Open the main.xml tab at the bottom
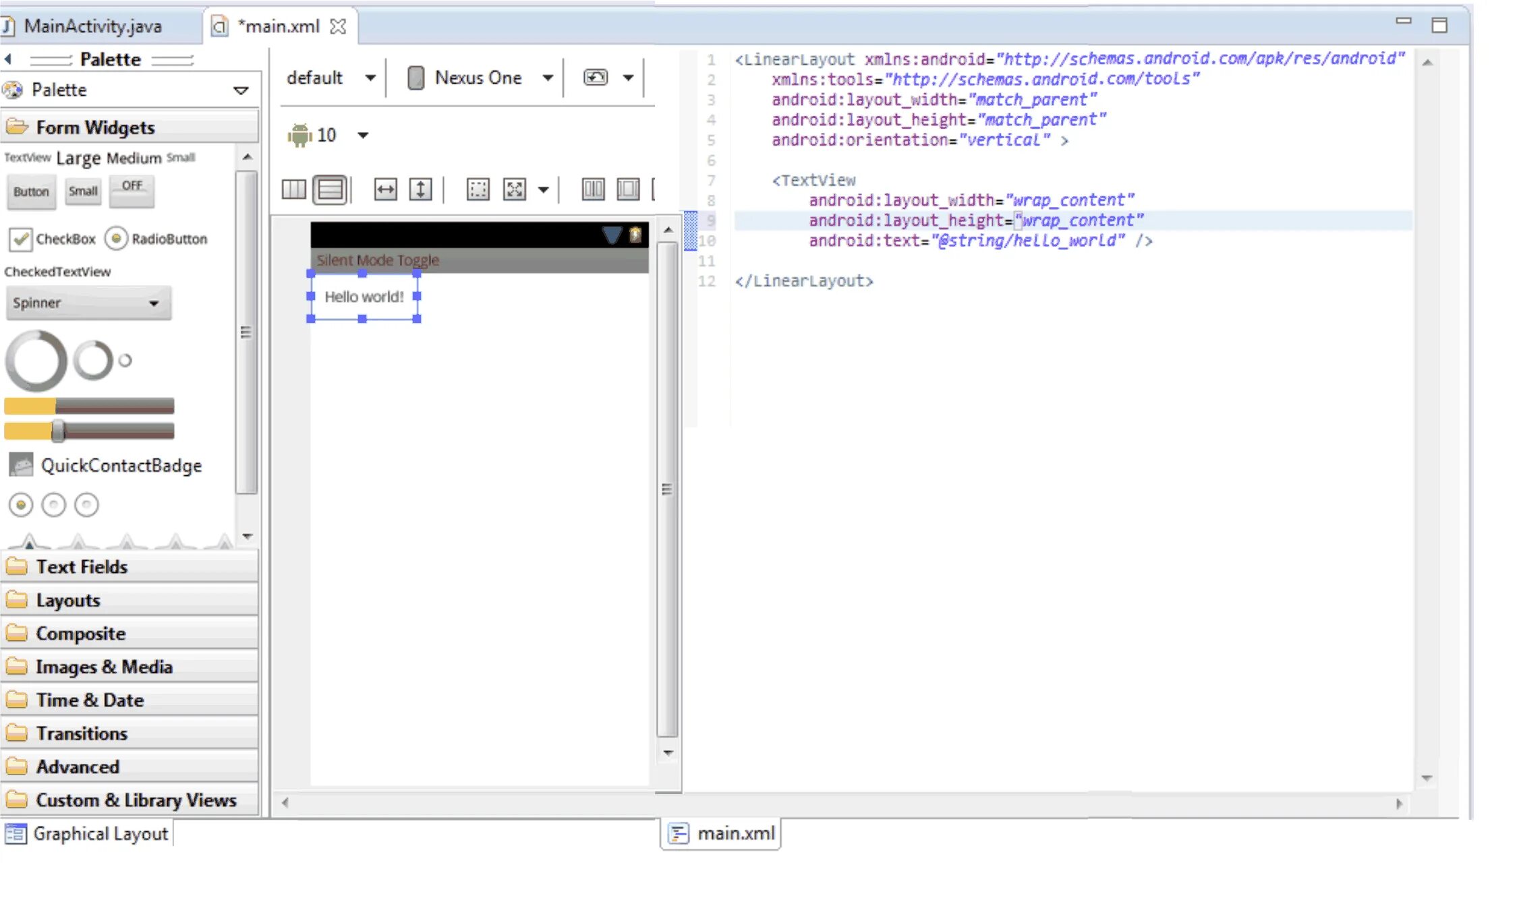The image size is (1521, 904). 719,834
